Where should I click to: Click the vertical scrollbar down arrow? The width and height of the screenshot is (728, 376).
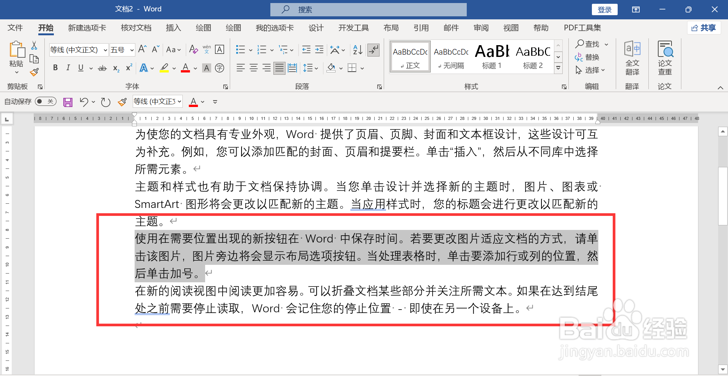tap(723, 369)
